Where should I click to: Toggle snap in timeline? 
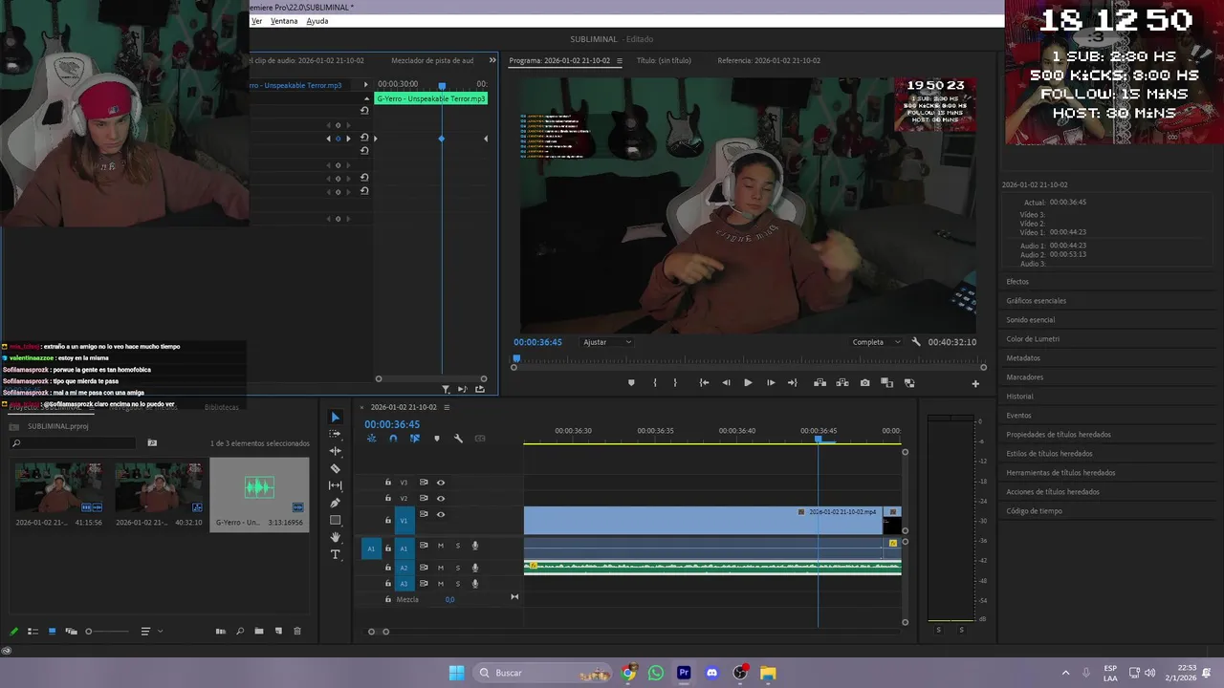click(x=393, y=439)
